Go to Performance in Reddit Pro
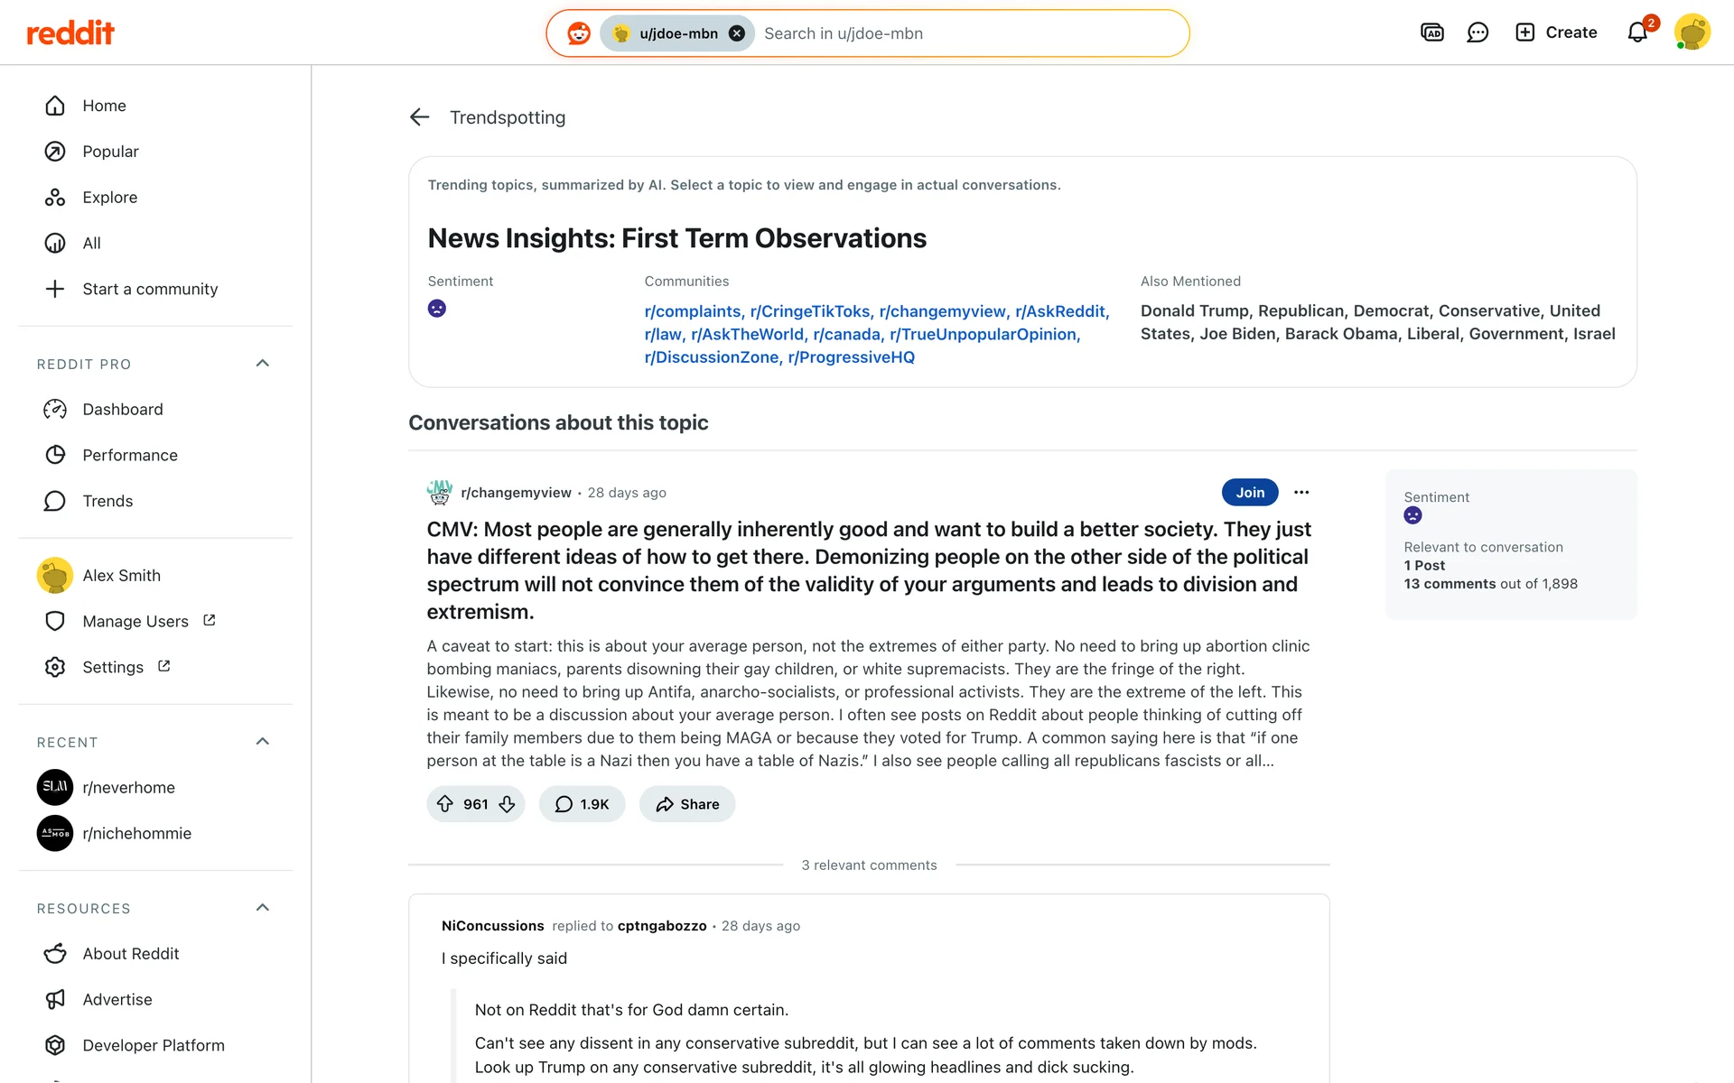This screenshot has width=1734, height=1083. point(130,455)
